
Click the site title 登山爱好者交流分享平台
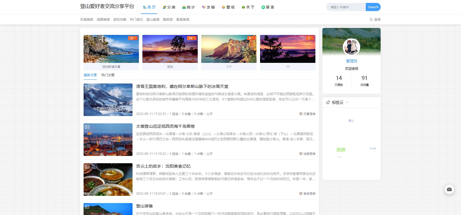coord(107,6)
